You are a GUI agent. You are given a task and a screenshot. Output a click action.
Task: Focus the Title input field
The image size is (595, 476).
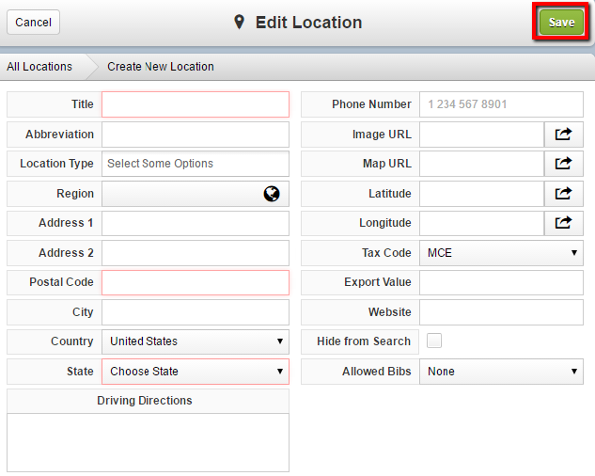[196, 104]
